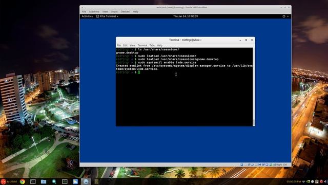The image size is (328, 185).
Task: Open the terminal's Help menu
Action: click(159, 45)
